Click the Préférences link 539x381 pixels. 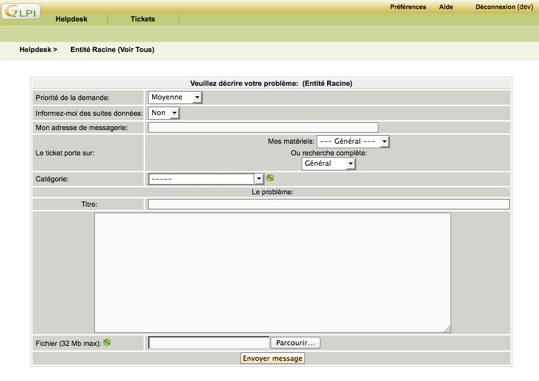[408, 7]
